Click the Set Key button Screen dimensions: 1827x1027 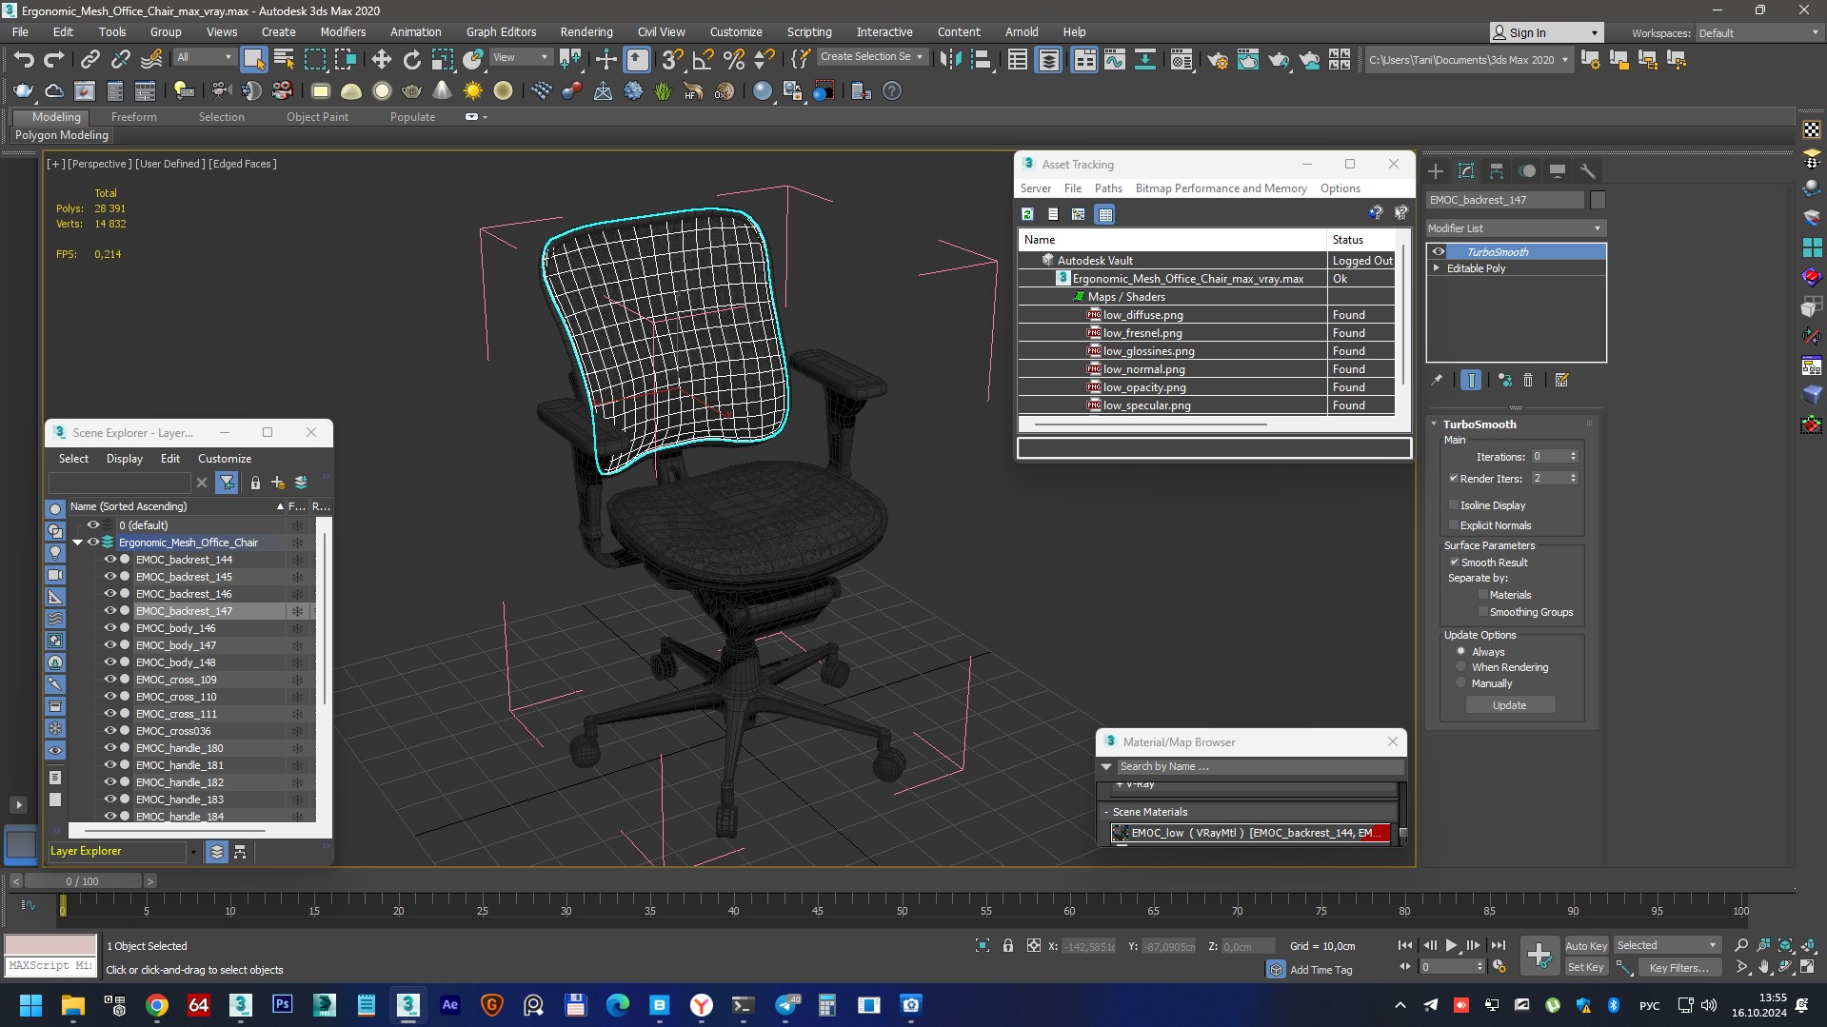[1586, 968]
